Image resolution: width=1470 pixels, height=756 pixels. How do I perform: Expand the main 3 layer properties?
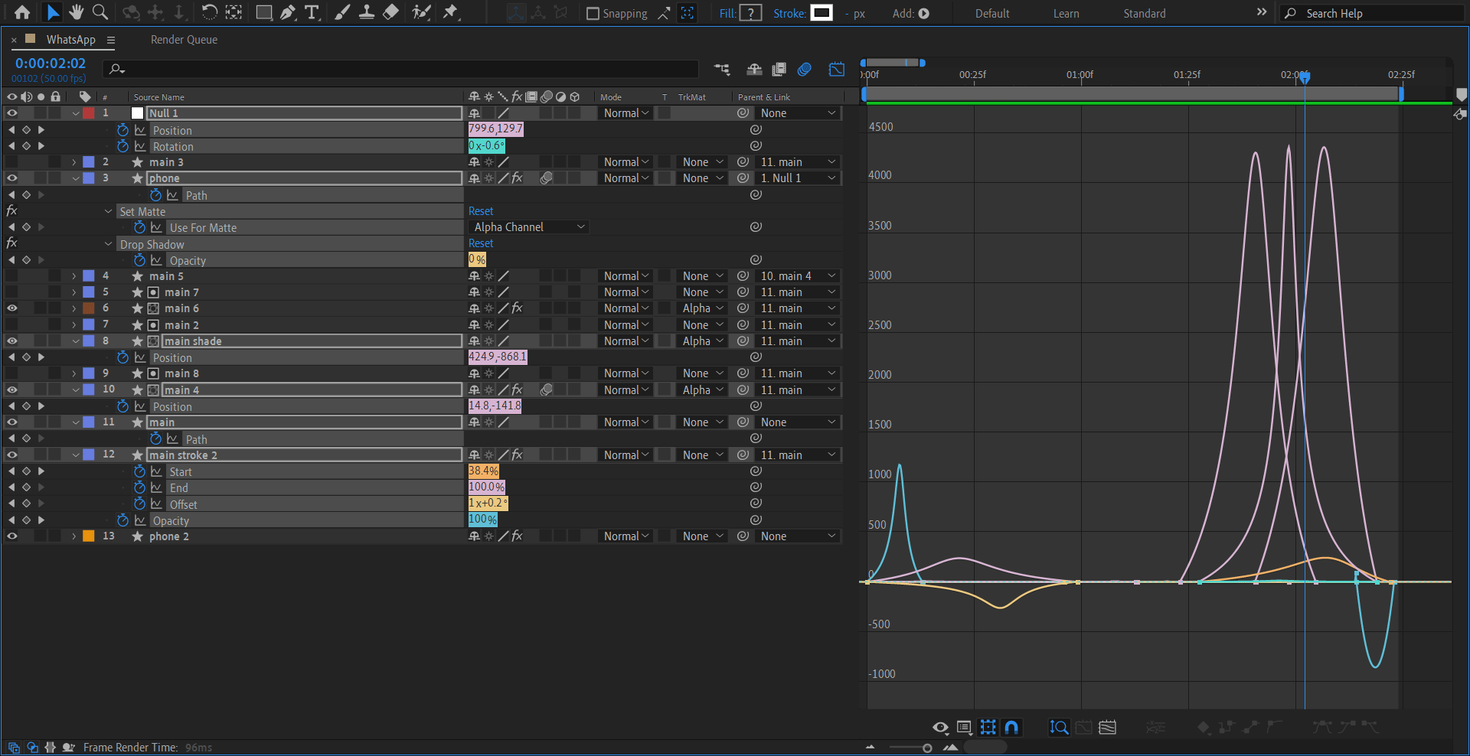[74, 162]
